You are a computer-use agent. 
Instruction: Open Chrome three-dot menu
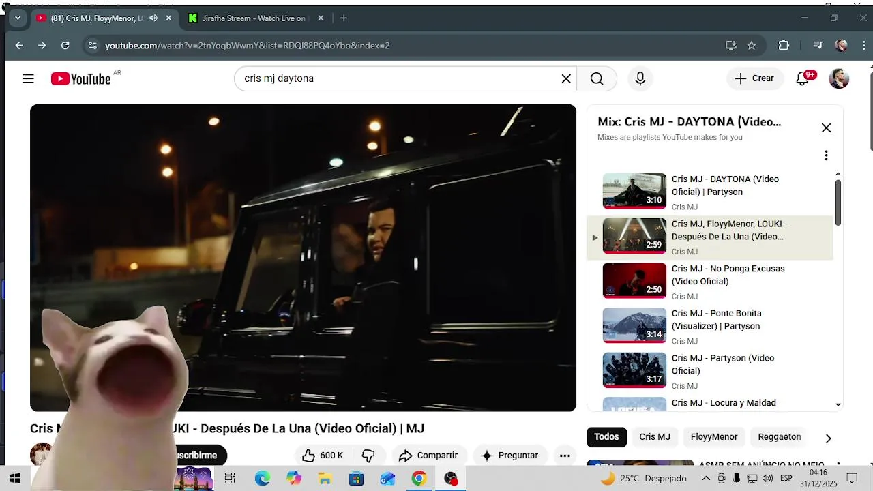point(864,46)
